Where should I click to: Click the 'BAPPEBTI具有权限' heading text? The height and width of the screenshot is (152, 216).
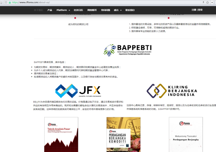(50, 62)
